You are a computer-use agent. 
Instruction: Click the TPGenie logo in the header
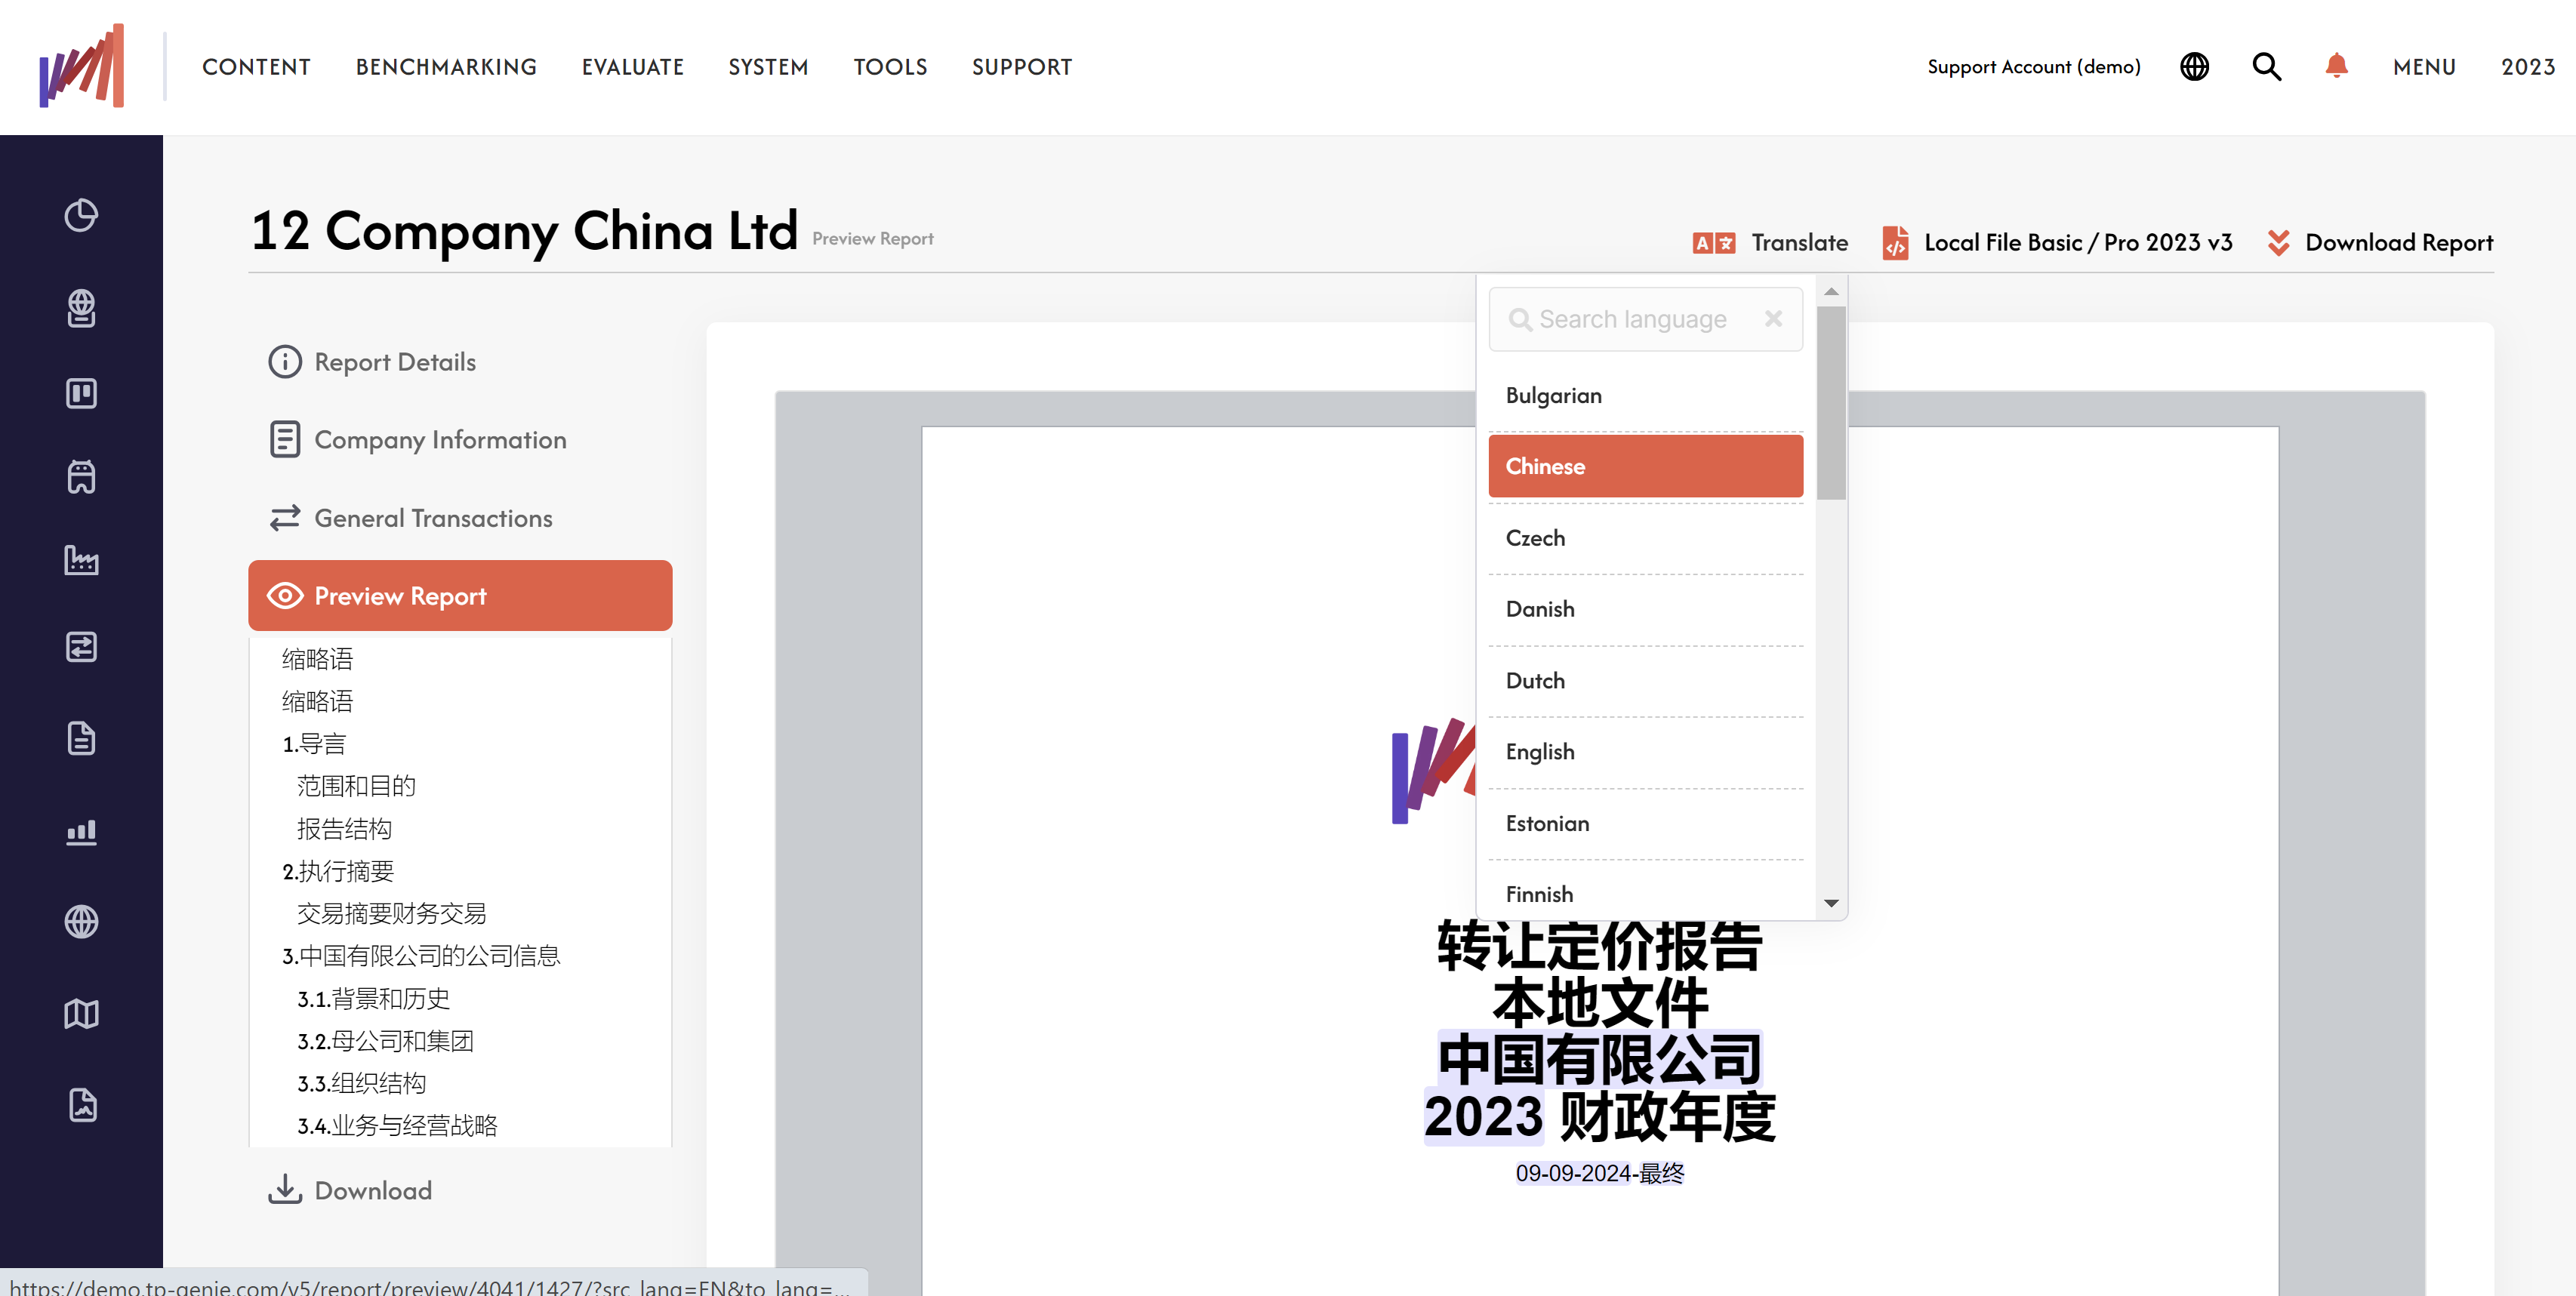click(82, 66)
